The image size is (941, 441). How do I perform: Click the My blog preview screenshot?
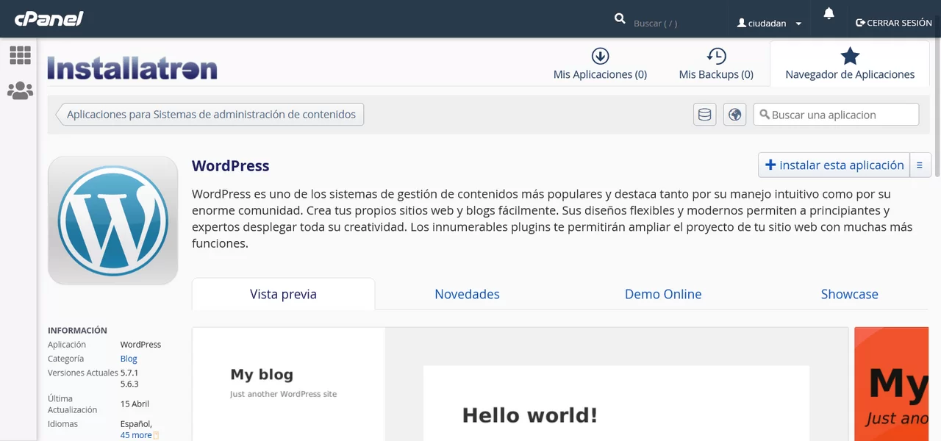click(x=520, y=384)
